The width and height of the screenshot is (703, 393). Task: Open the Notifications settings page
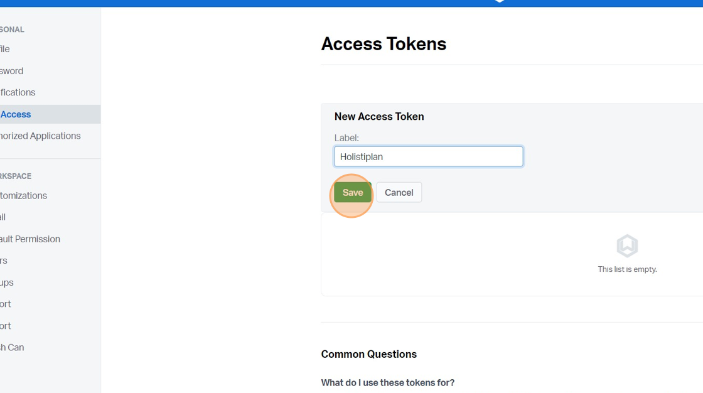[17, 92]
